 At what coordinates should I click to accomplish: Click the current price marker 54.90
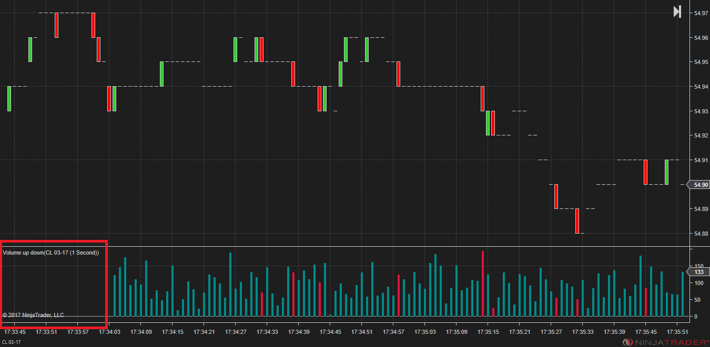tap(700, 185)
